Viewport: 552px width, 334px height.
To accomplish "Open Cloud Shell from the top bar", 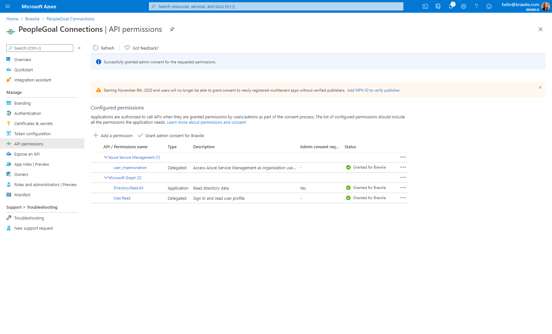I will point(425,6).
